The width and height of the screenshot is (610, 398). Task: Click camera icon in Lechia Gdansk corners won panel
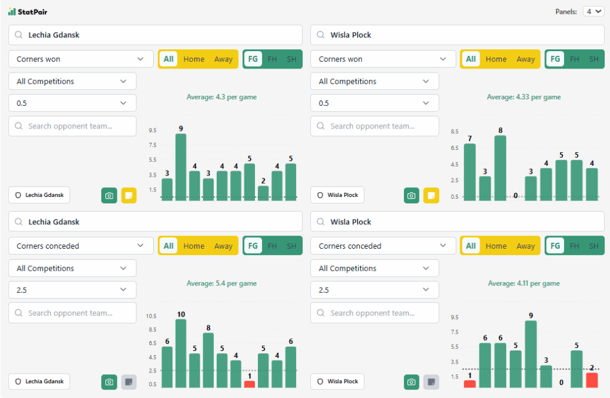click(109, 195)
